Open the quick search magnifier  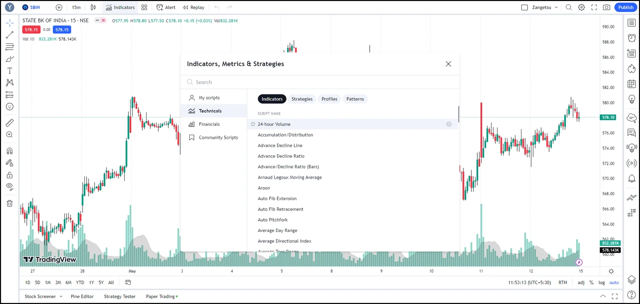(x=569, y=7)
